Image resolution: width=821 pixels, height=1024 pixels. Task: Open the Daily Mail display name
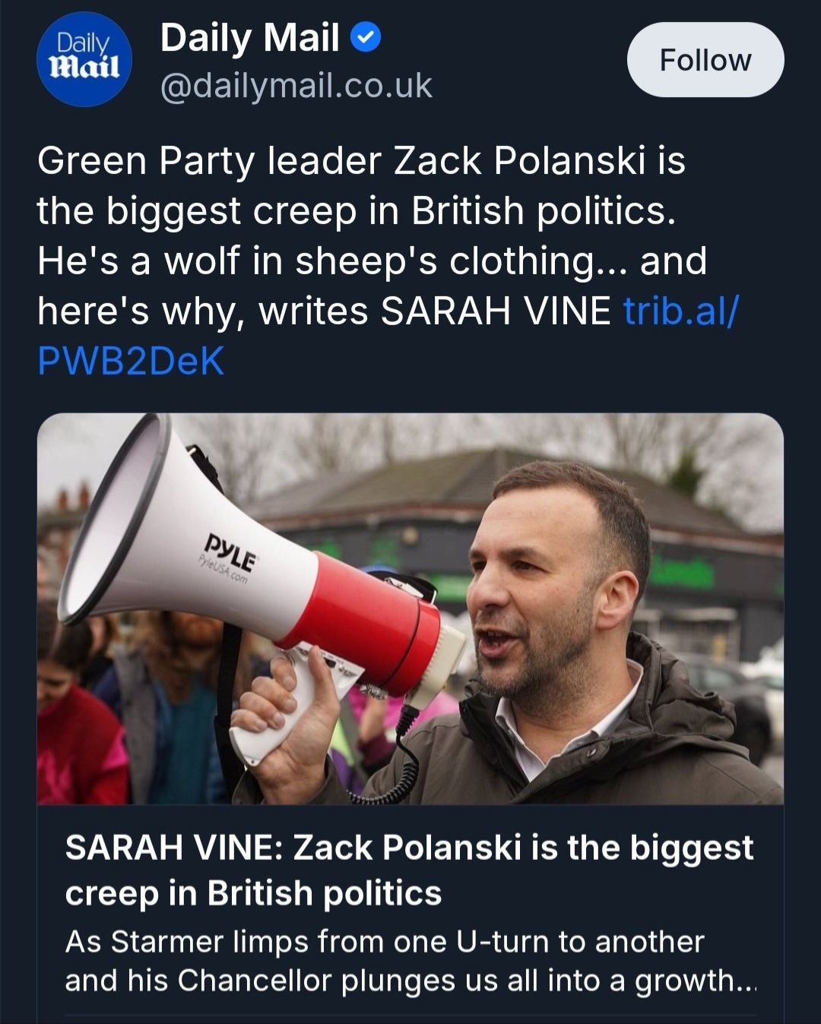(249, 38)
